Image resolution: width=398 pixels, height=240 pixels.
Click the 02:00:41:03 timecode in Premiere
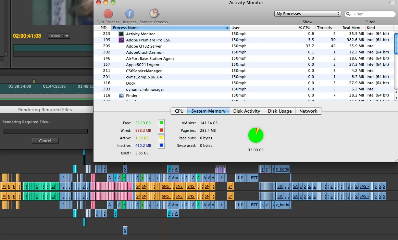[27, 36]
